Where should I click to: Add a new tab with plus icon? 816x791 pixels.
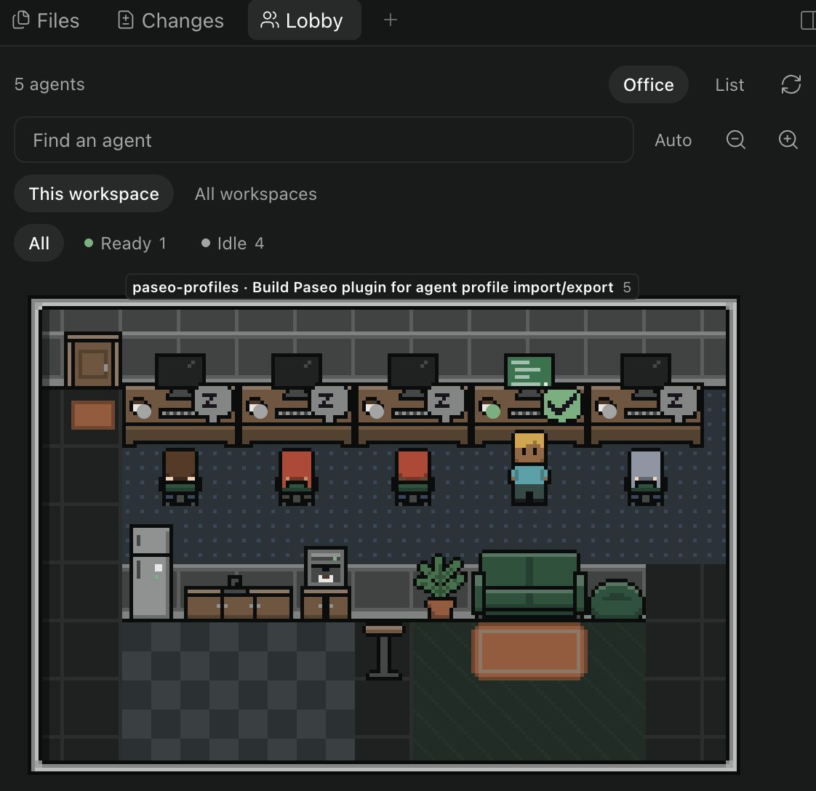[391, 20]
